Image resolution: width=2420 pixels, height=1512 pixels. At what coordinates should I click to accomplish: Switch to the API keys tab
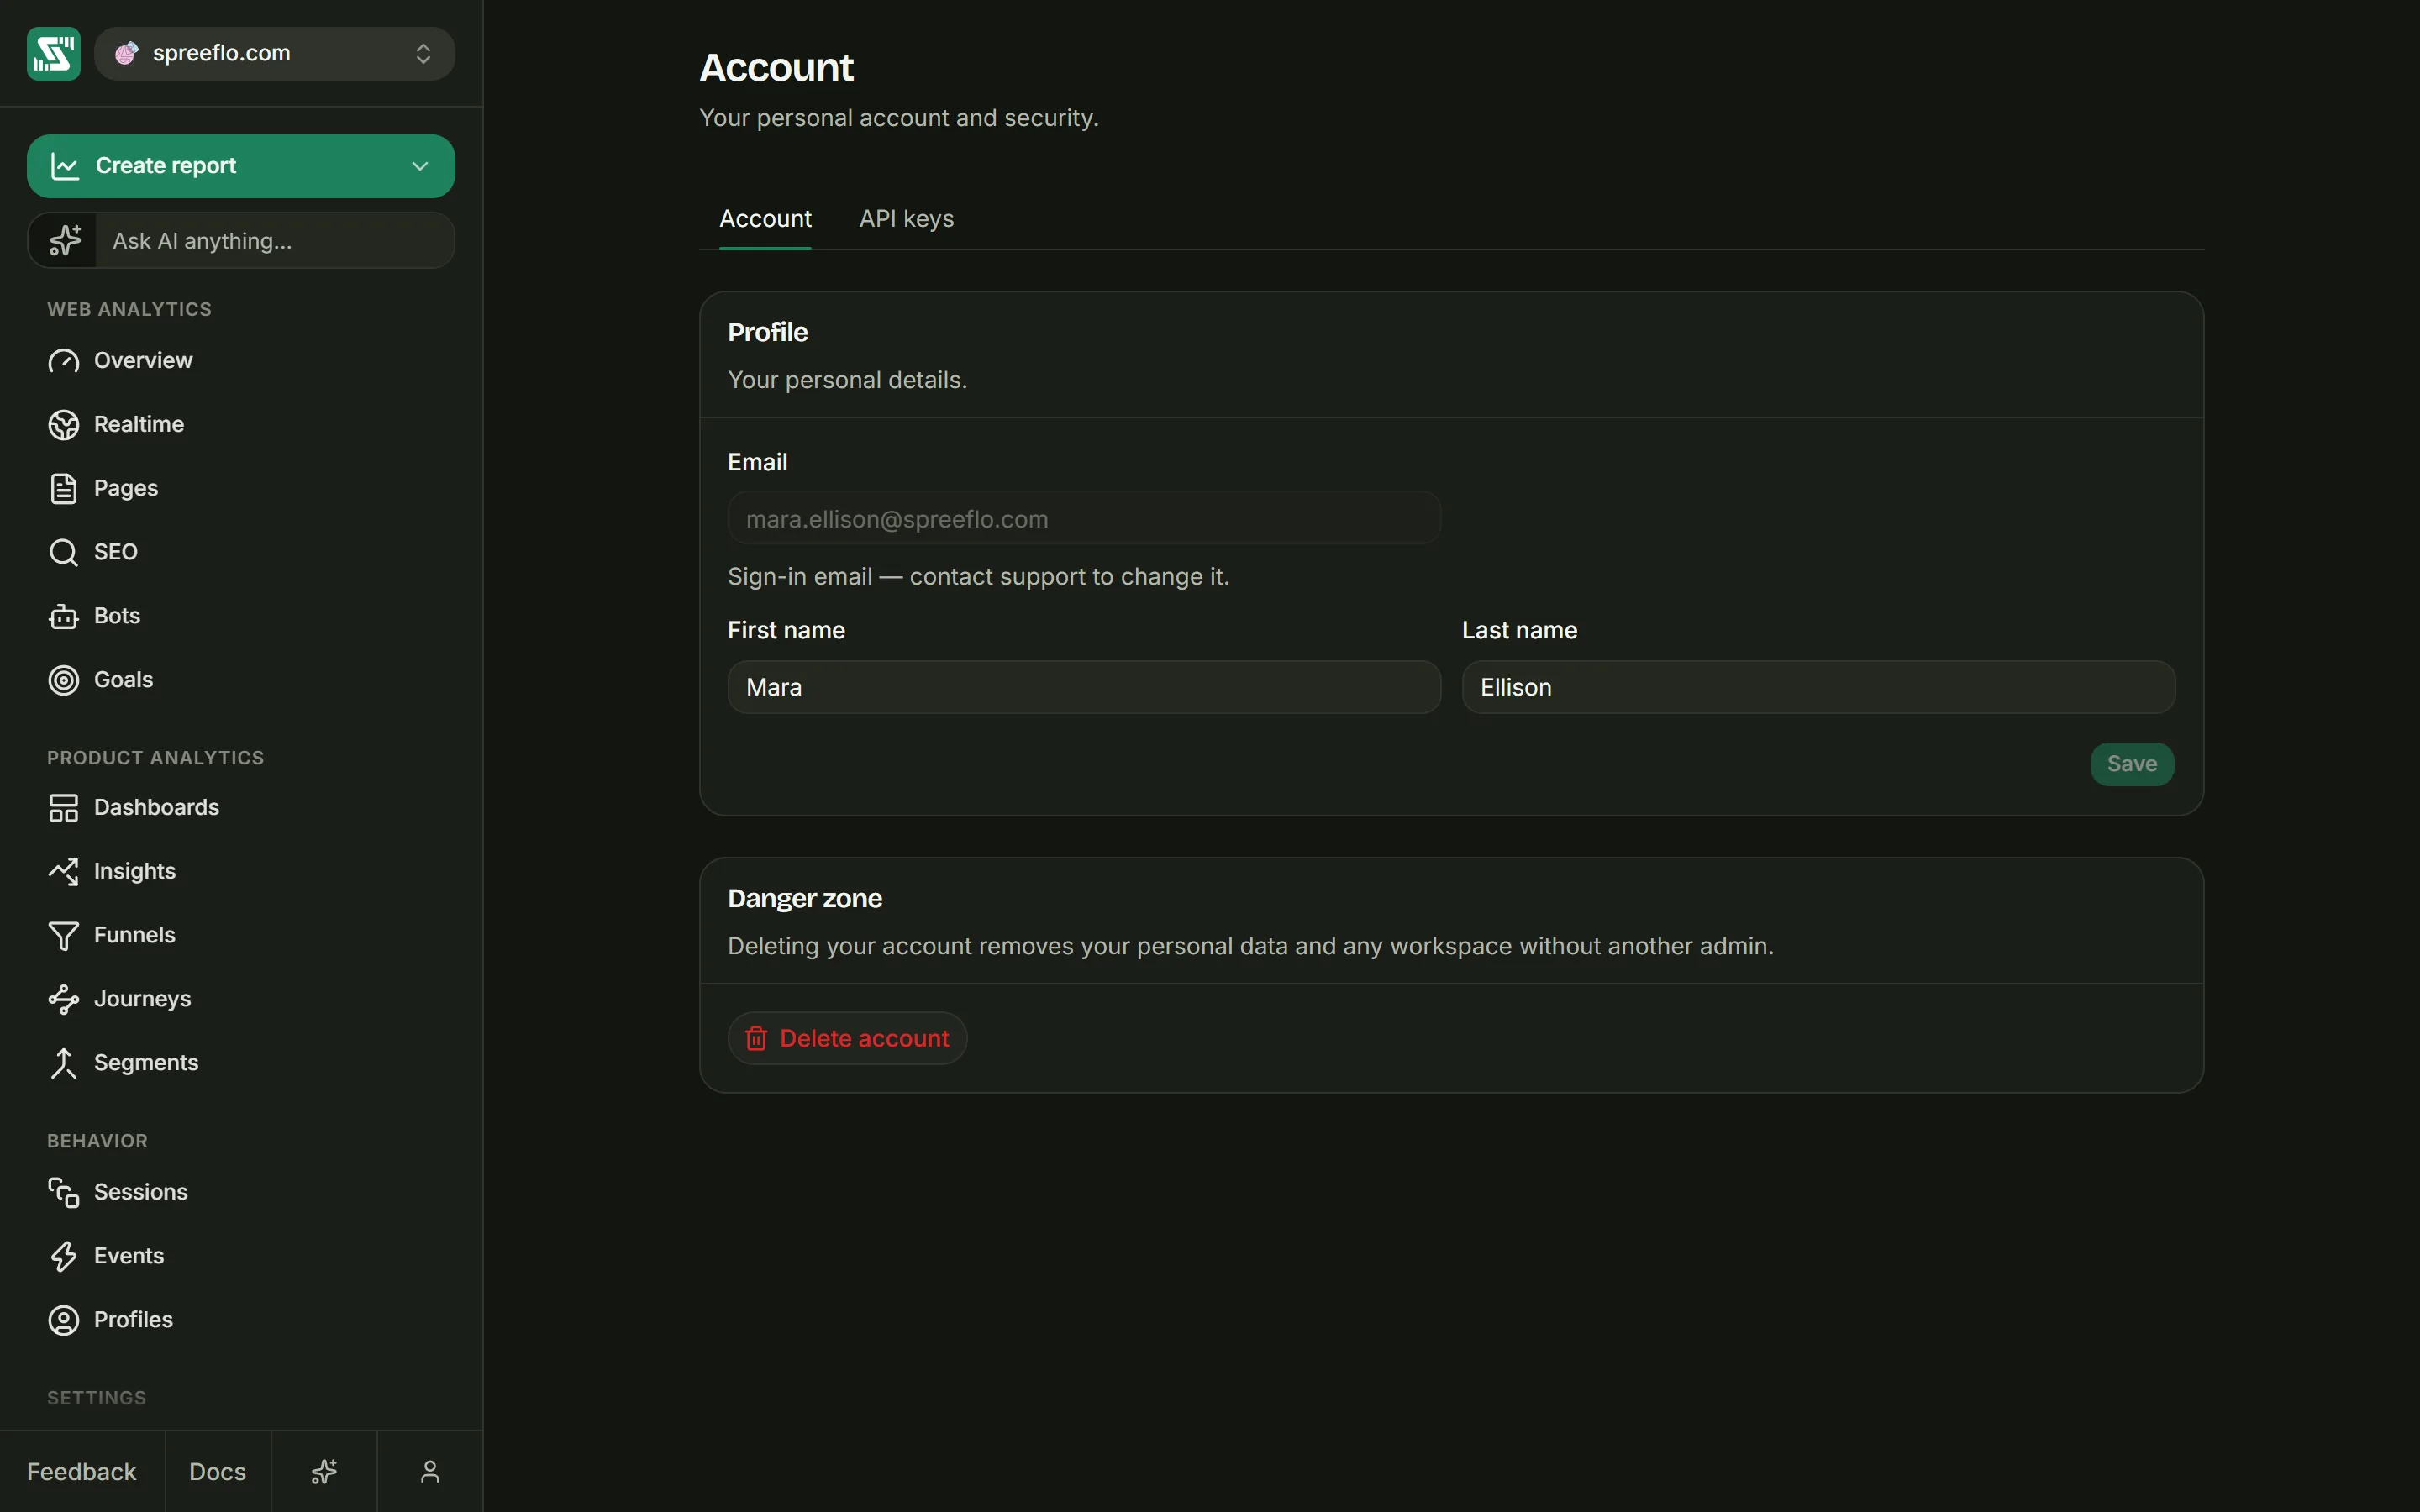pyautogui.click(x=906, y=219)
